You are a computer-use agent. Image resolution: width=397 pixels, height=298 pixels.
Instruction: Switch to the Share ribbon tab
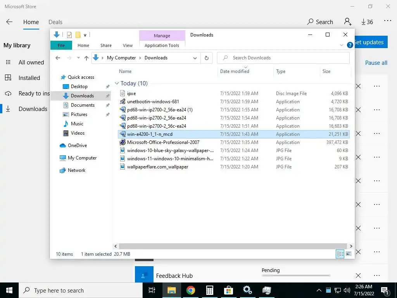pyautogui.click(x=106, y=45)
